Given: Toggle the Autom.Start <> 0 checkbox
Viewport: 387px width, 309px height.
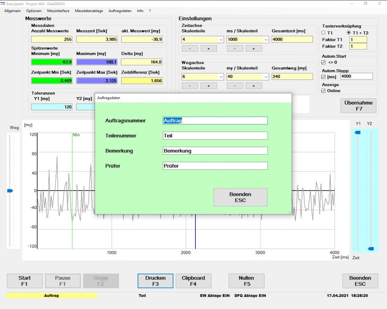Looking at the screenshot, I should point(323,62).
